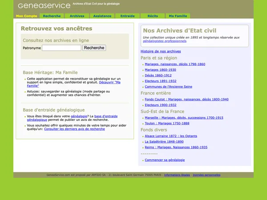
Task: Click the Sud-Est de la France heading
Action: point(162,112)
